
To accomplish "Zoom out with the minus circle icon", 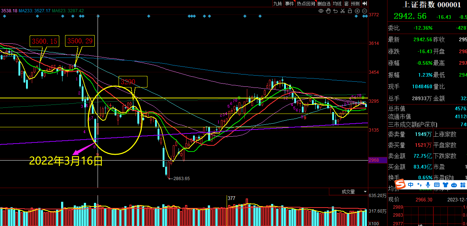I will [x=364, y=11].
